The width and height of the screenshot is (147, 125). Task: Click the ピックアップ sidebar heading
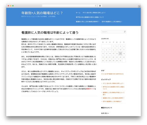[106, 79]
